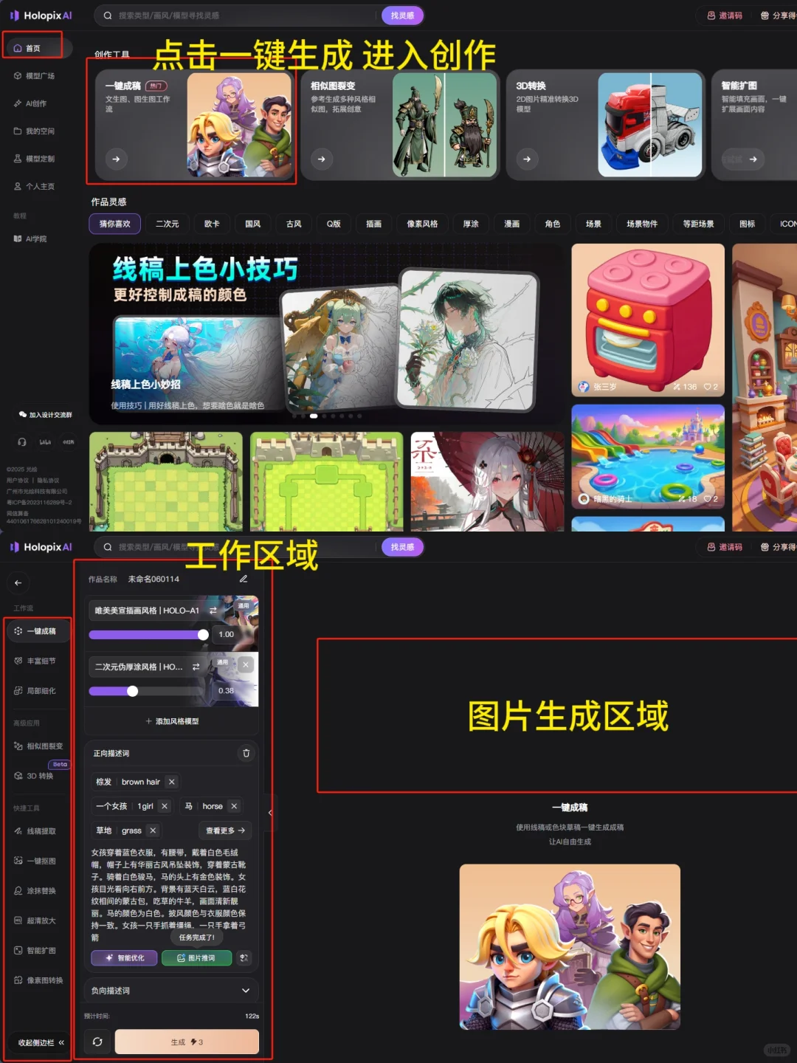Open the 3D转换 Beta tool
797x1063 pixels.
pos(37,776)
